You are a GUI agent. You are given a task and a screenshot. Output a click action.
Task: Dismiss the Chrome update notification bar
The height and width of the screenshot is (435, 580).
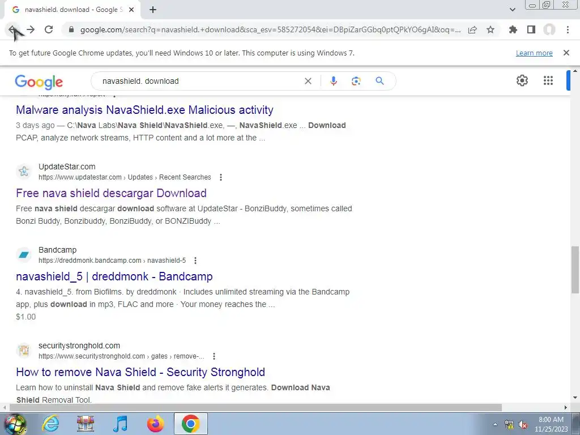[x=566, y=53]
